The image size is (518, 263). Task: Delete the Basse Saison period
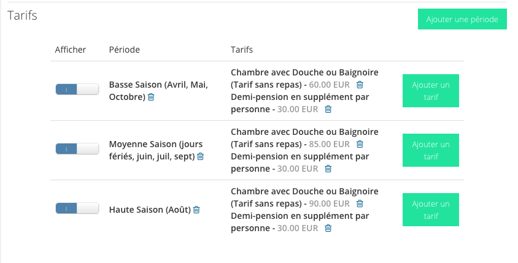151,97
